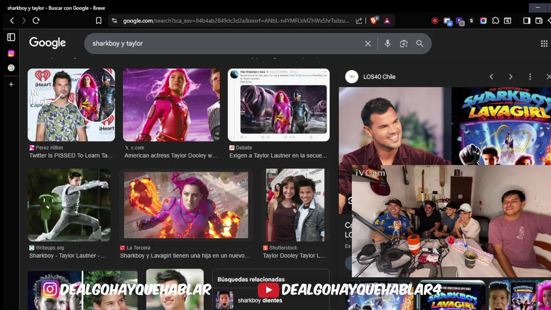Switch to the Instagram tab in sidebar
551x310 pixels.
(11, 53)
